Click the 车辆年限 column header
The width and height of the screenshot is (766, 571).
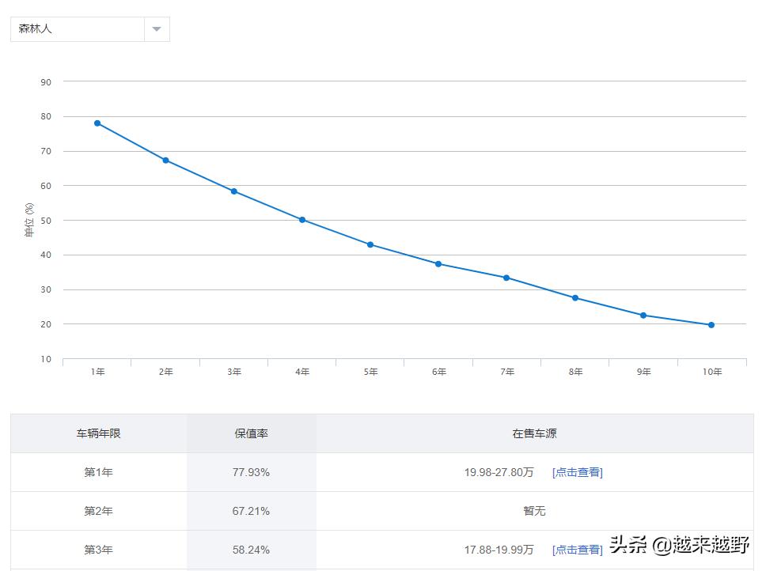click(x=98, y=433)
